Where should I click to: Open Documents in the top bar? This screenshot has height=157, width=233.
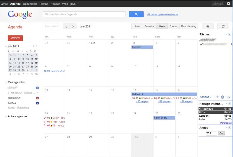click(x=30, y=4)
